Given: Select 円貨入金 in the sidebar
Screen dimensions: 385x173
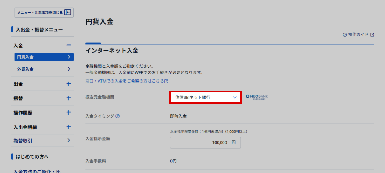Looking at the screenshot, I should click(x=44, y=57).
